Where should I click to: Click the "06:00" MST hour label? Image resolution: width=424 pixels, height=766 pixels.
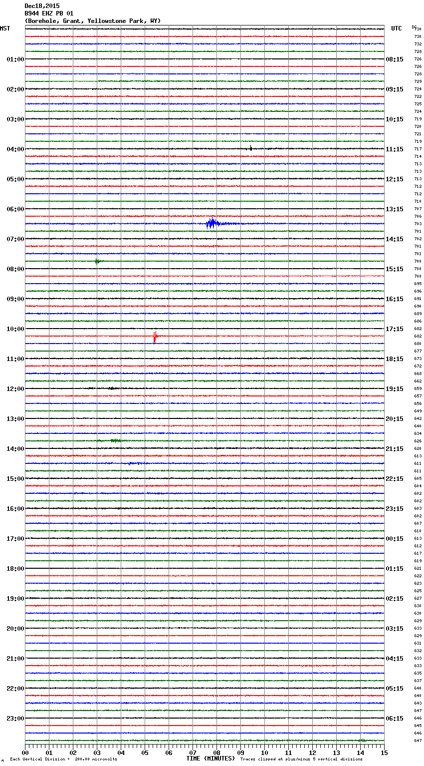(x=15, y=209)
